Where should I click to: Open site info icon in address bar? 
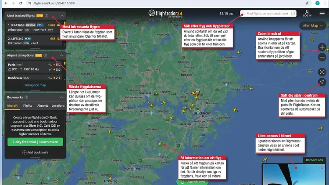tap(29, 3)
